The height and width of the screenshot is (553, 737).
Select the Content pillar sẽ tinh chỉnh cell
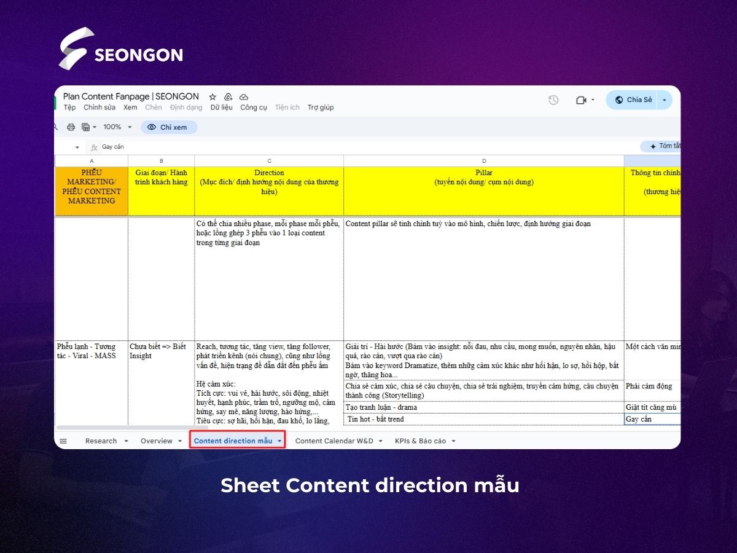[484, 278]
